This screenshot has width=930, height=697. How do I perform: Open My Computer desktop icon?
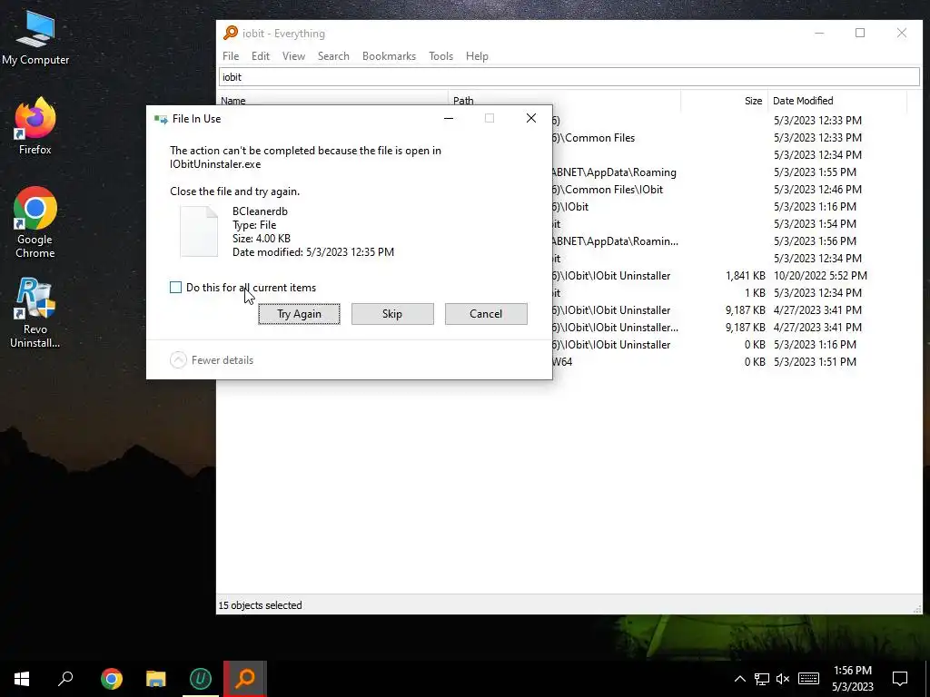pyautogui.click(x=35, y=38)
